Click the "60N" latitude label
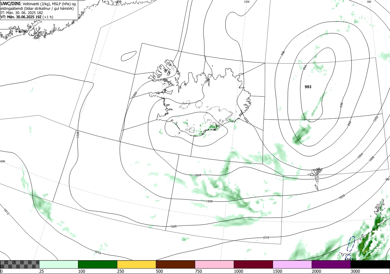Screen dimensions: 390x274 (x=3, y=161)
